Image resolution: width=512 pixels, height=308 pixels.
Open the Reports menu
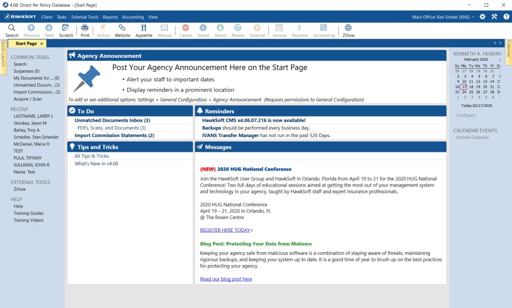click(x=110, y=16)
